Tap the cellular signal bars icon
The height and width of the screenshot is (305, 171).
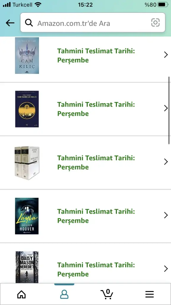tap(7, 5)
